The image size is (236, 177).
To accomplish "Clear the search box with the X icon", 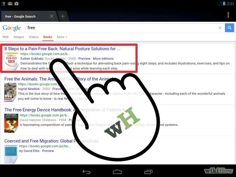I will (x=220, y=28).
